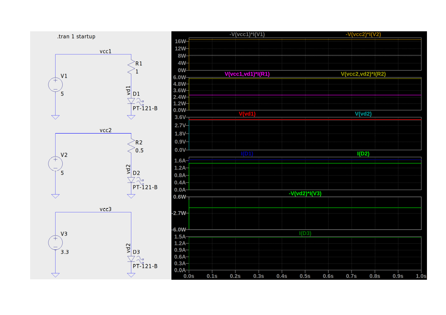
Task: Click the 1.0s time axis label
Action: [x=421, y=276]
